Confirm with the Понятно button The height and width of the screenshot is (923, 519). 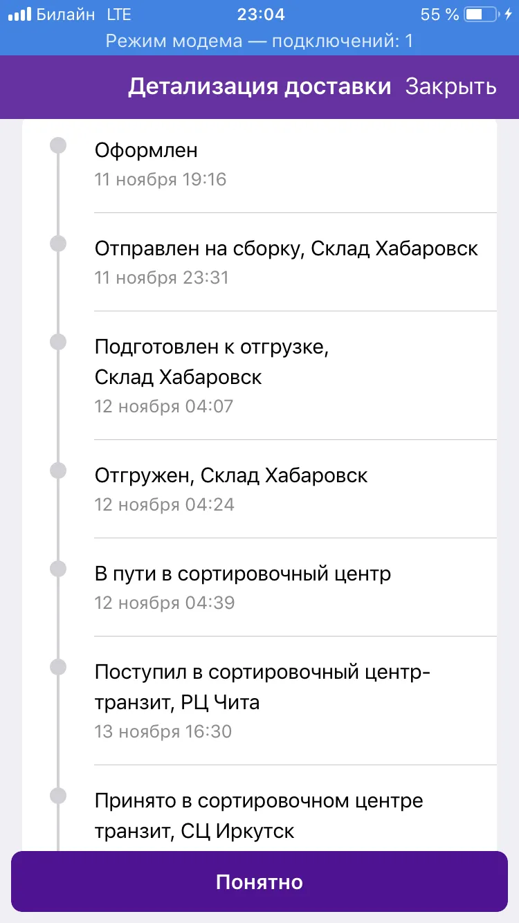coord(259,881)
